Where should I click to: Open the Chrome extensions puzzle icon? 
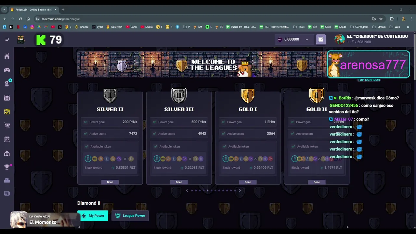pyautogui.click(x=392, y=19)
